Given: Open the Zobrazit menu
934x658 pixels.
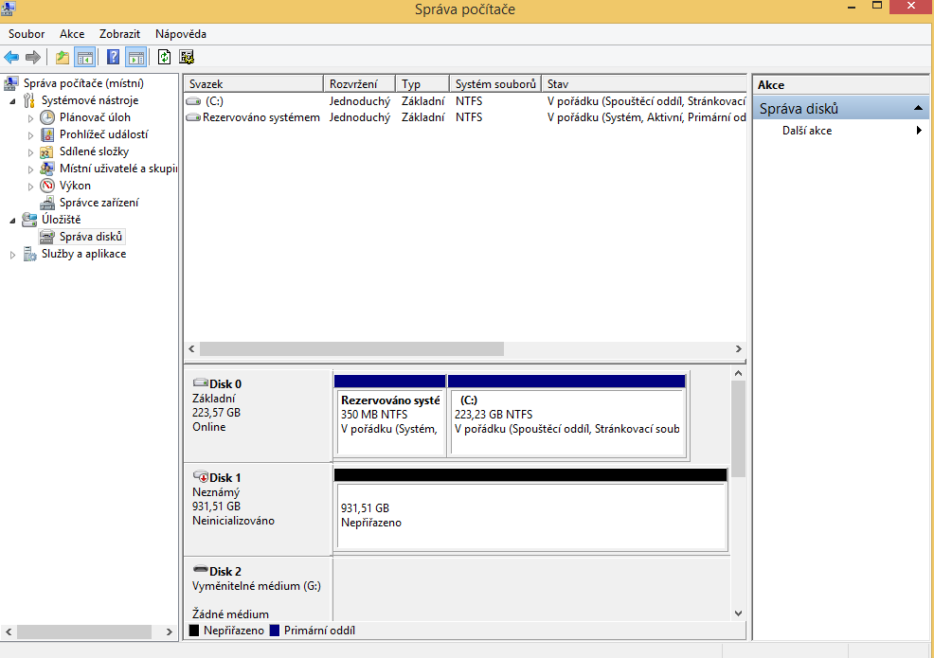Looking at the screenshot, I should point(119,34).
